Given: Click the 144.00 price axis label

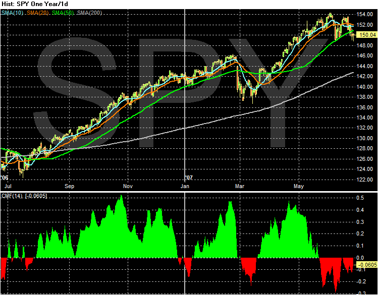Looking at the screenshot, I should pyautogui.click(x=366, y=66).
